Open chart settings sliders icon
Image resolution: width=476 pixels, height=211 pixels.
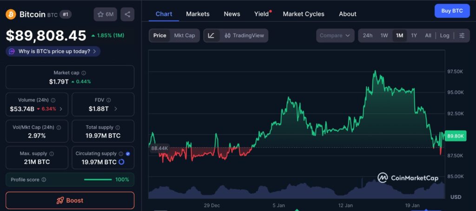[462, 35]
